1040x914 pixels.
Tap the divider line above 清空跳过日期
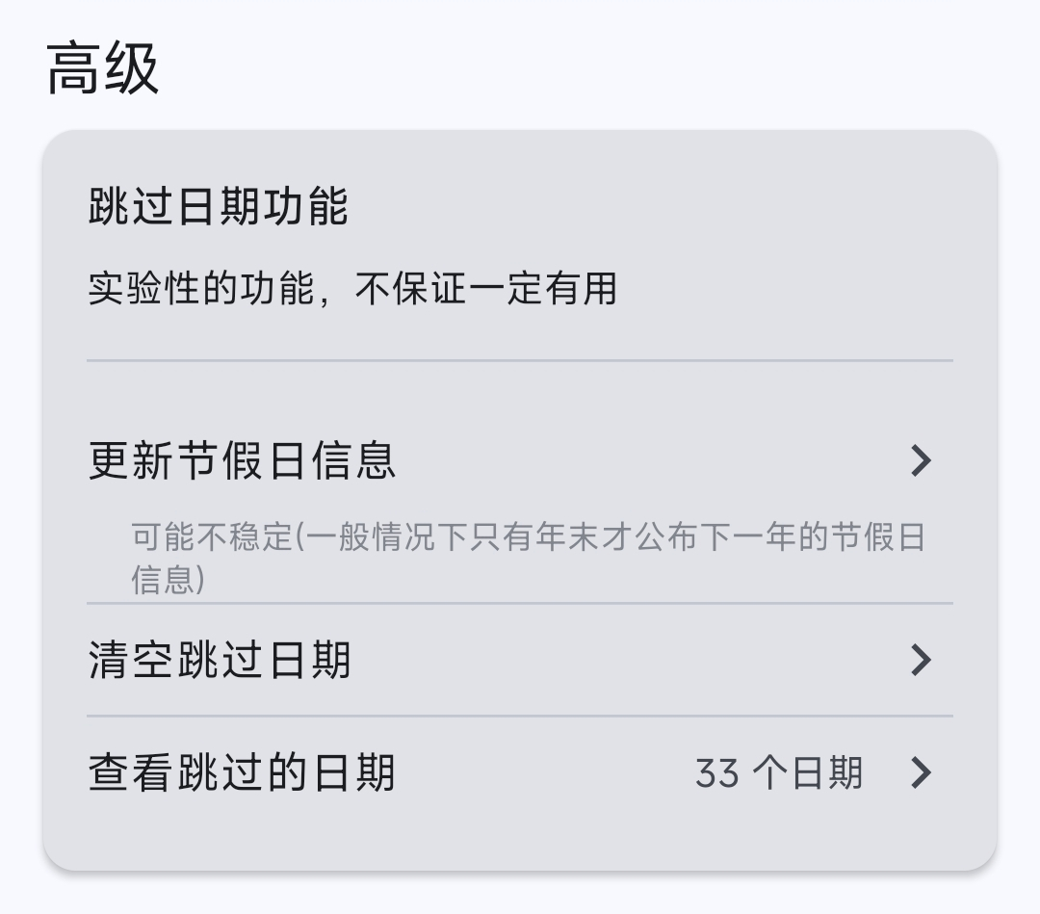520,604
